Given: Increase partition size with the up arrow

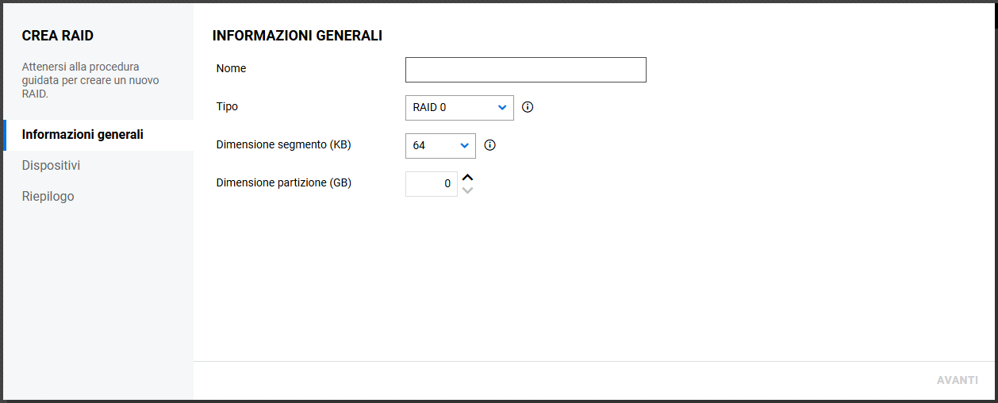Looking at the screenshot, I should coord(468,178).
